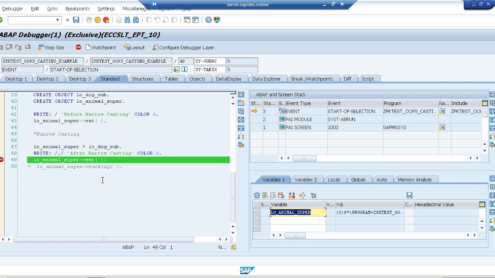Click the Layout button
The height and width of the screenshot is (278, 495).
click(x=134, y=47)
